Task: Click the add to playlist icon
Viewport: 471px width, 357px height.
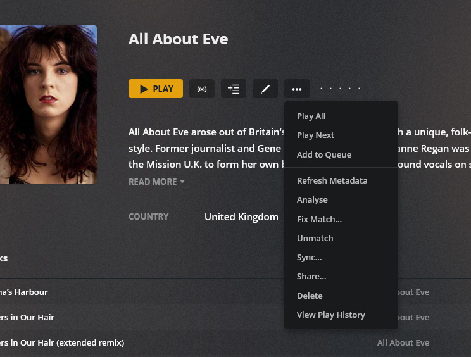Action: point(234,89)
